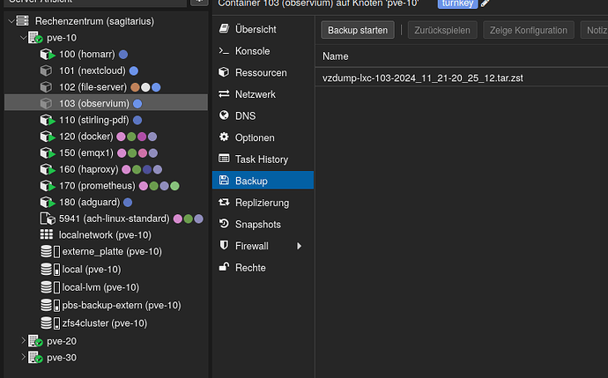608x378 pixels.
Task: Click the white tag dot on 102 (file-server)
Action: (145, 87)
